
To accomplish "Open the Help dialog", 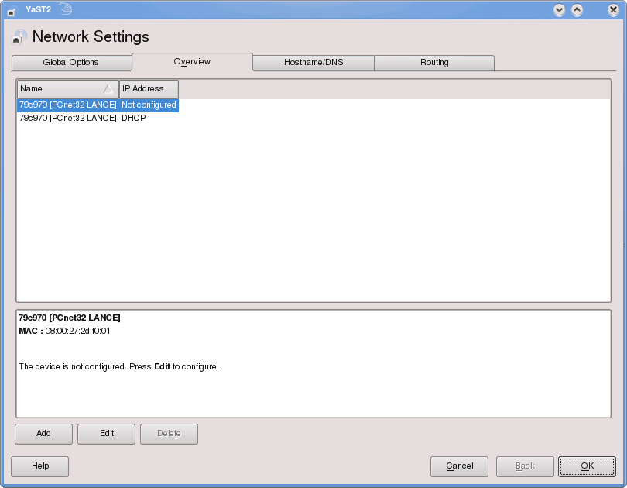I will point(40,466).
